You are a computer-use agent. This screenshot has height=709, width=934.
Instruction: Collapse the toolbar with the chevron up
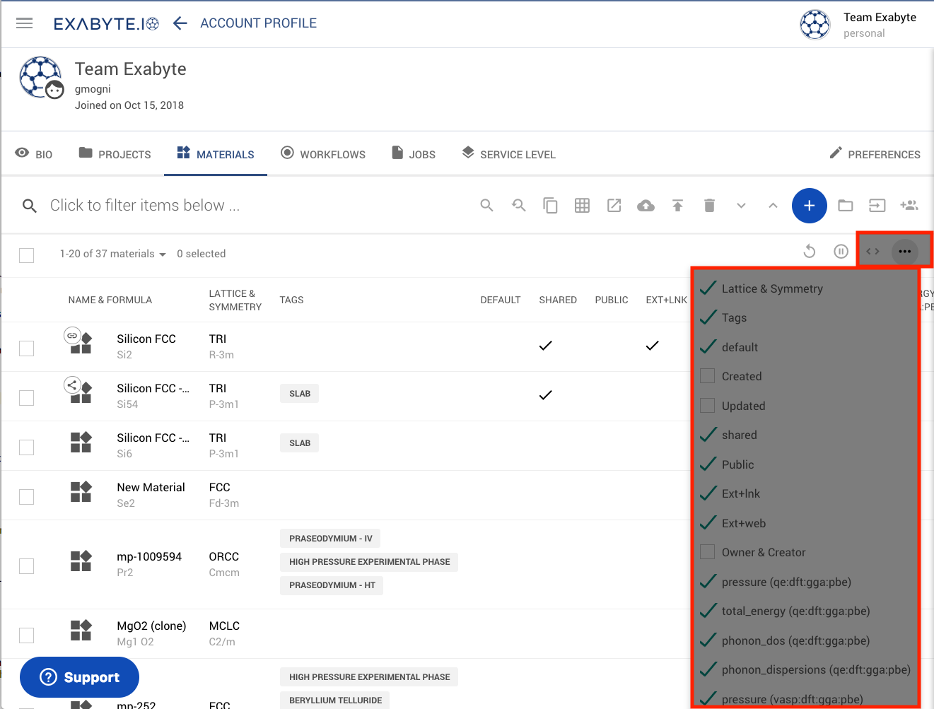[773, 205]
